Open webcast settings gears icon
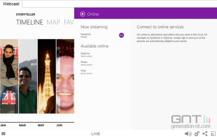 click(197, 134)
